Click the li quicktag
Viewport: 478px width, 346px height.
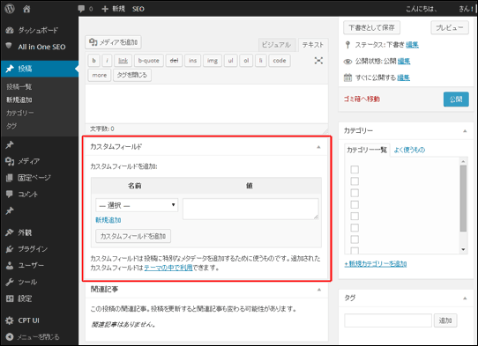pos(260,61)
